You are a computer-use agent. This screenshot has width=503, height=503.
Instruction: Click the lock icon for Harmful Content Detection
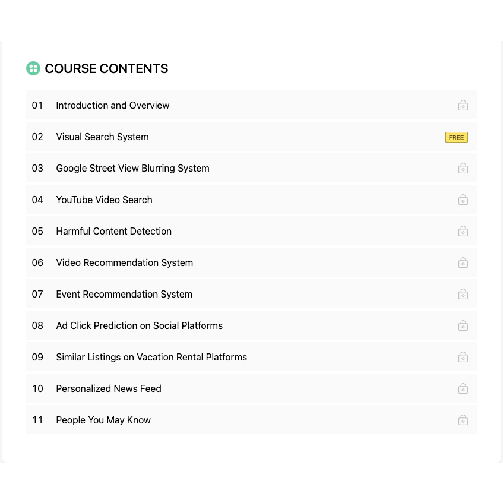tap(463, 231)
